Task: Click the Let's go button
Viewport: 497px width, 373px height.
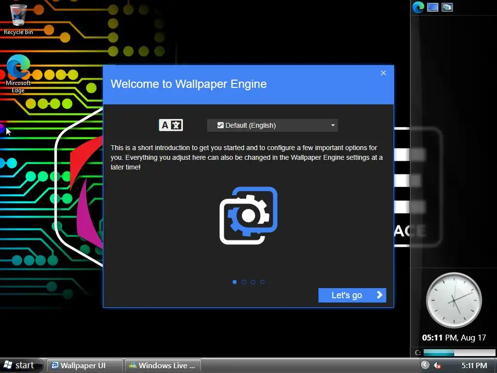Action: coord(352,295)
